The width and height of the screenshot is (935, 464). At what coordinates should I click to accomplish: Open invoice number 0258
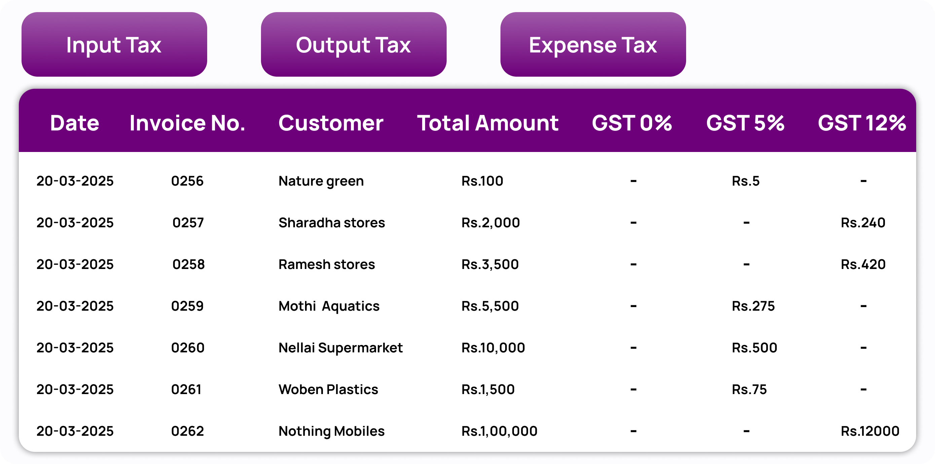[188, 264]
